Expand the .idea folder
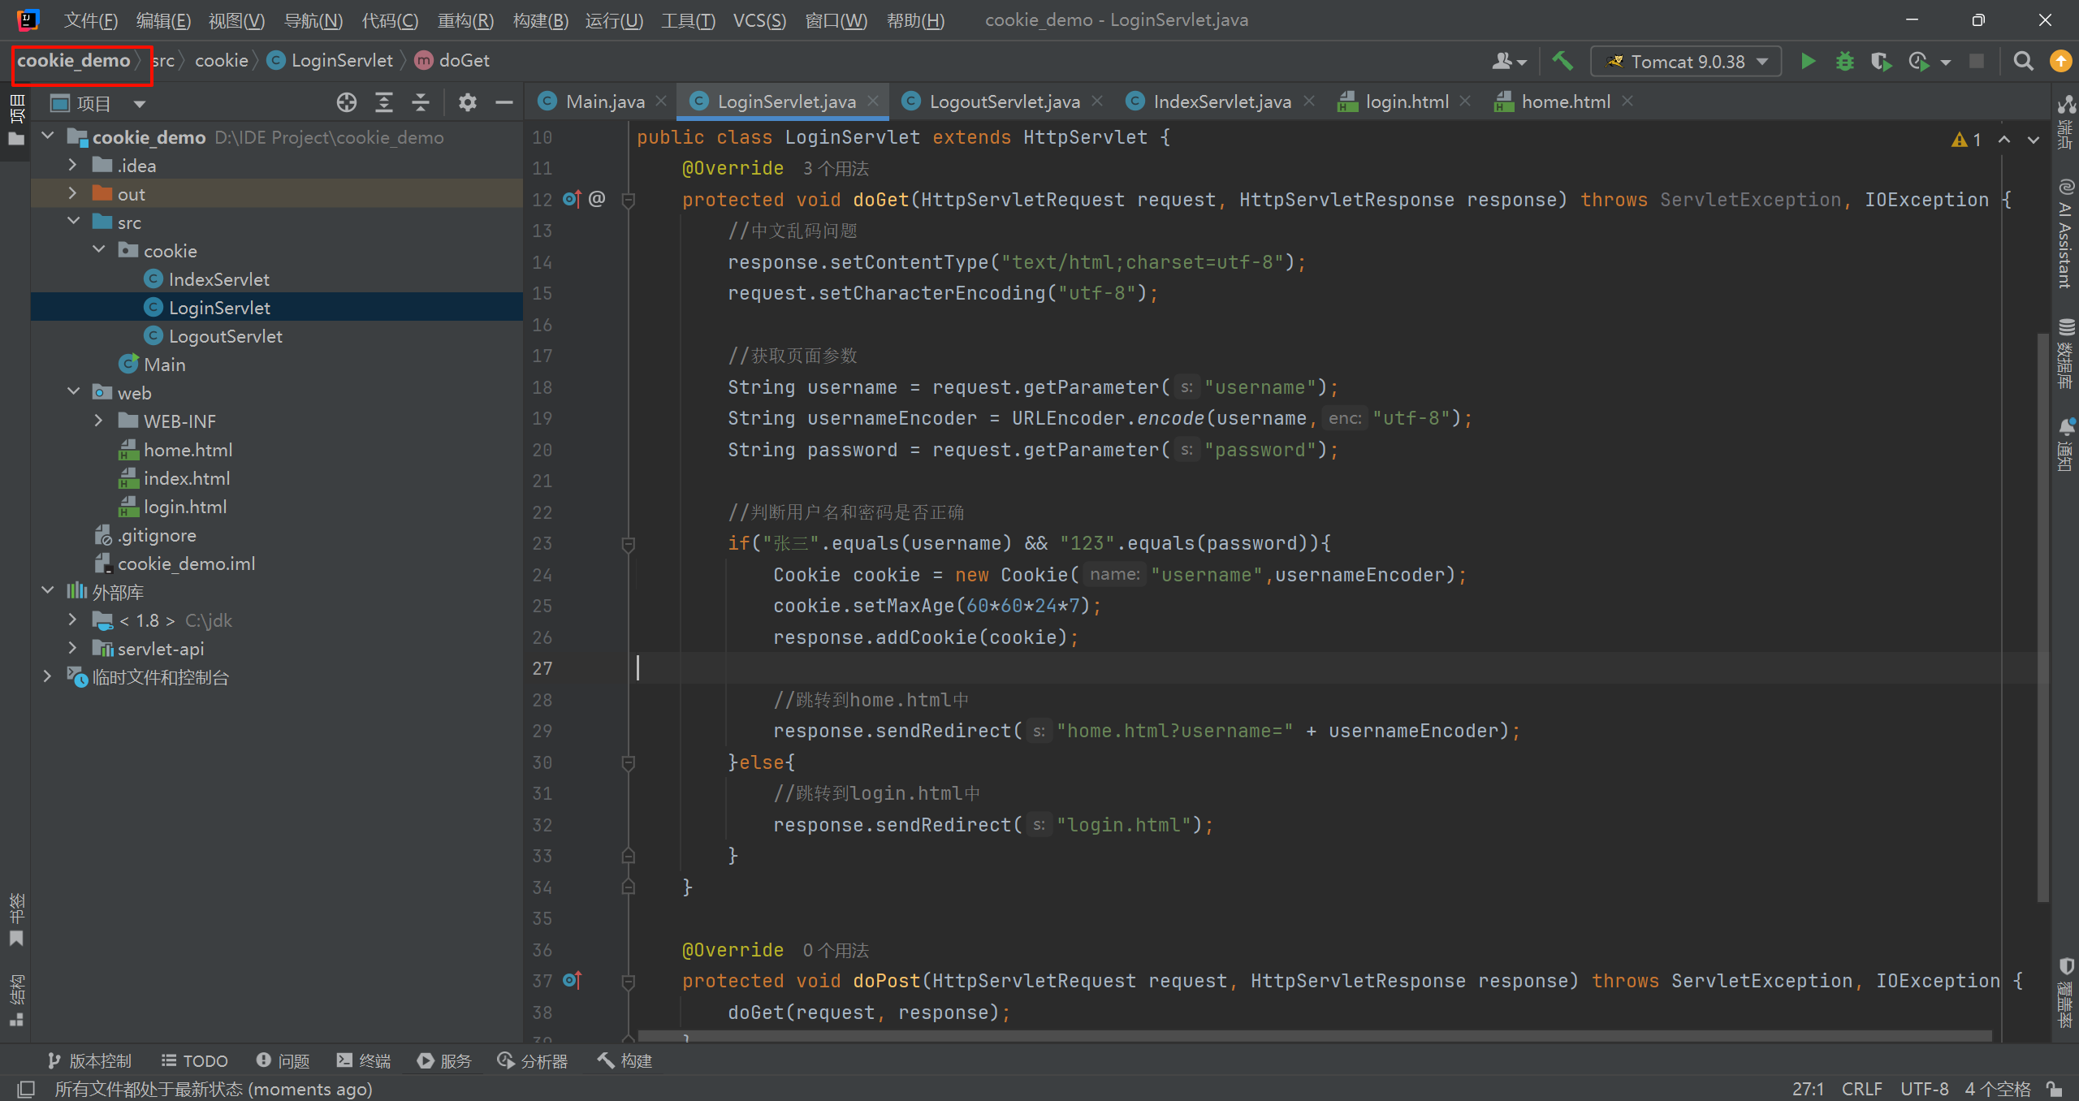This screenshot has height=1101, width=2079. 72,165
